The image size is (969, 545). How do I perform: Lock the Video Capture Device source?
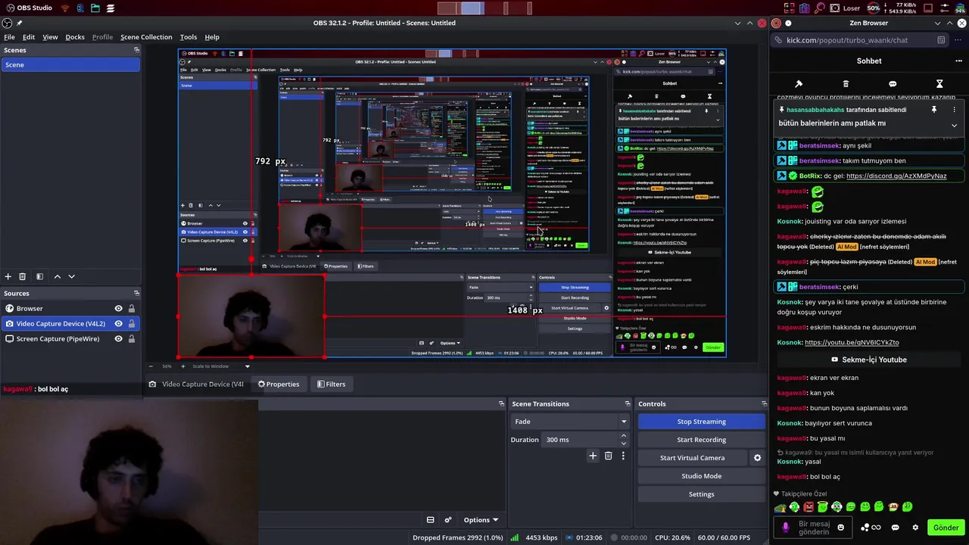[132, 323]
